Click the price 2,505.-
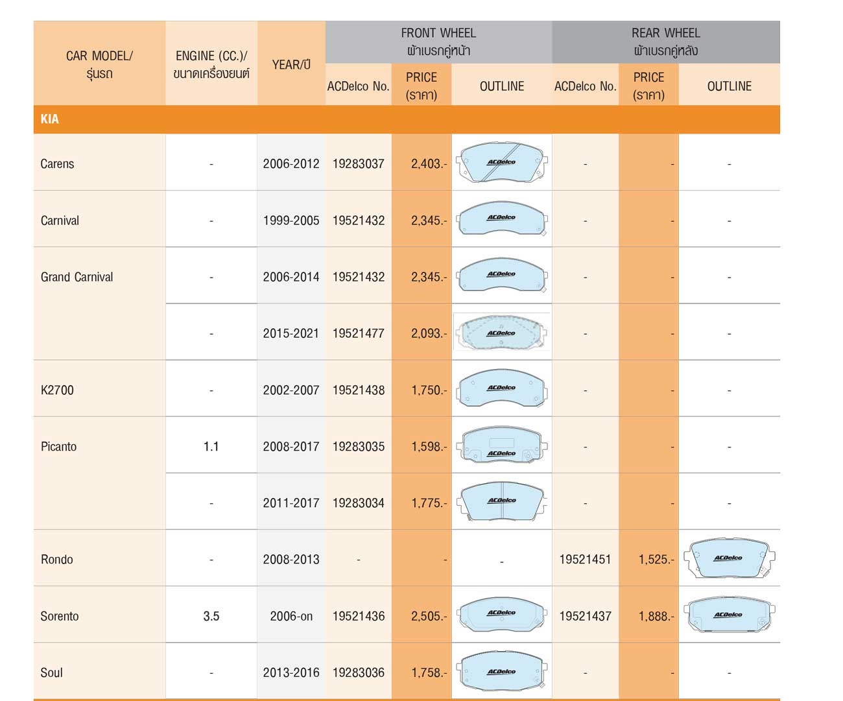The width and height of the screenshot is (843, 701). pos(429,616)
